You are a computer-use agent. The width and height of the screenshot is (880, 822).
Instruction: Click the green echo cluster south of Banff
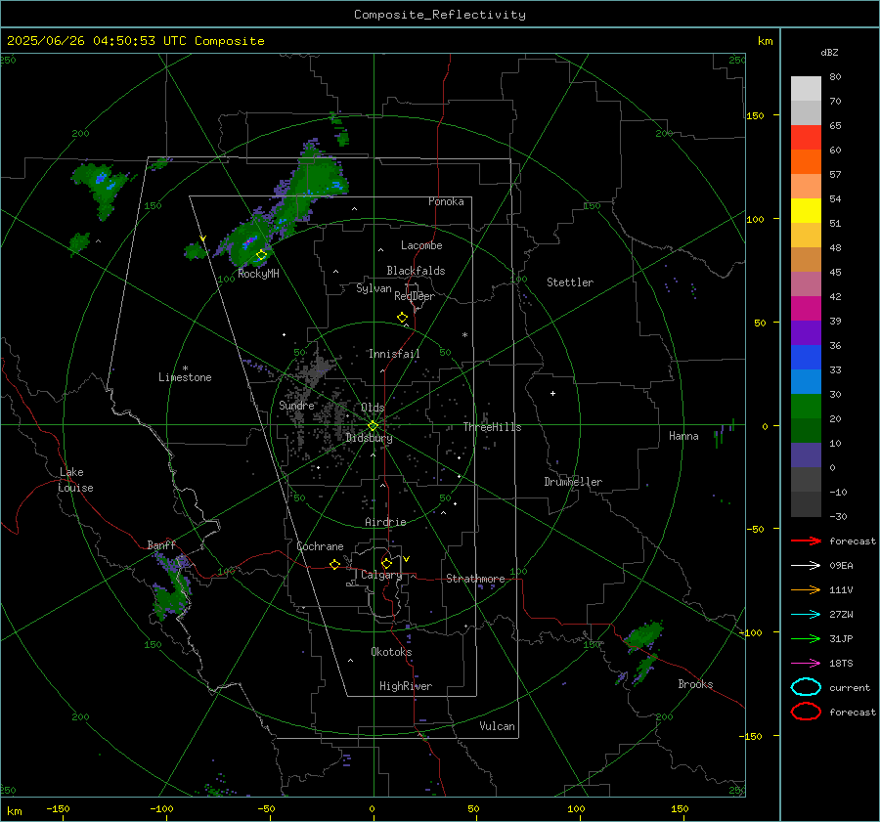pos(172,587)
